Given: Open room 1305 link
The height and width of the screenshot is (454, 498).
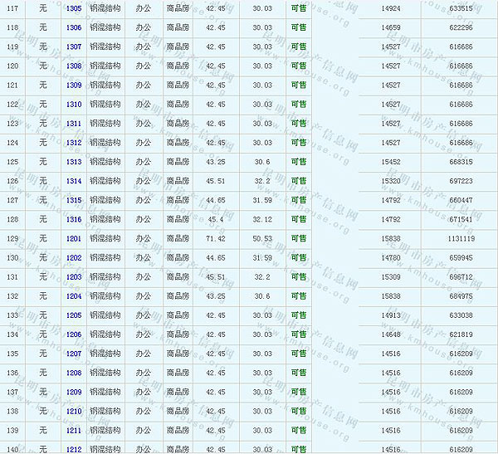Looking at the screenshot, I should click(74, 8).
